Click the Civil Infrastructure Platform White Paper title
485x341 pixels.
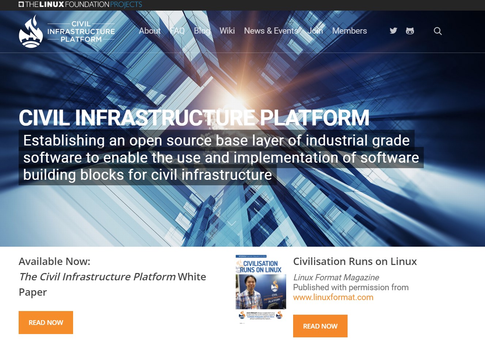click(x=112, y=277)
